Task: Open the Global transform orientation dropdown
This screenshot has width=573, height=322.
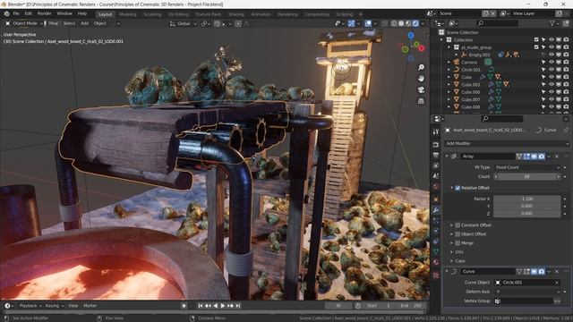Action: (184, 24)
